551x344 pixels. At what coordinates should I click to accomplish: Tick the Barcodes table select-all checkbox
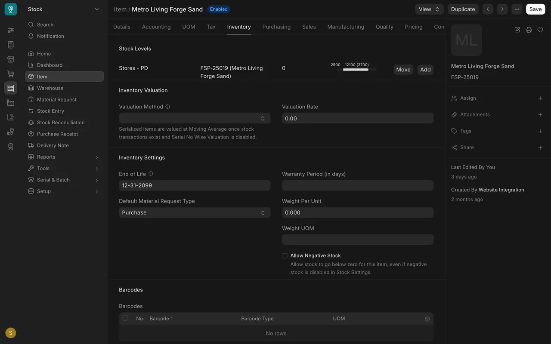click(x=125, y=318)
